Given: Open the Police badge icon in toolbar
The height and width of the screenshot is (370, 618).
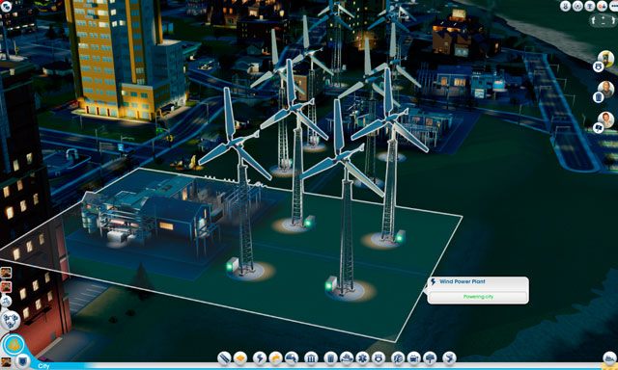Looking at the screenshot, I should 378,357.
